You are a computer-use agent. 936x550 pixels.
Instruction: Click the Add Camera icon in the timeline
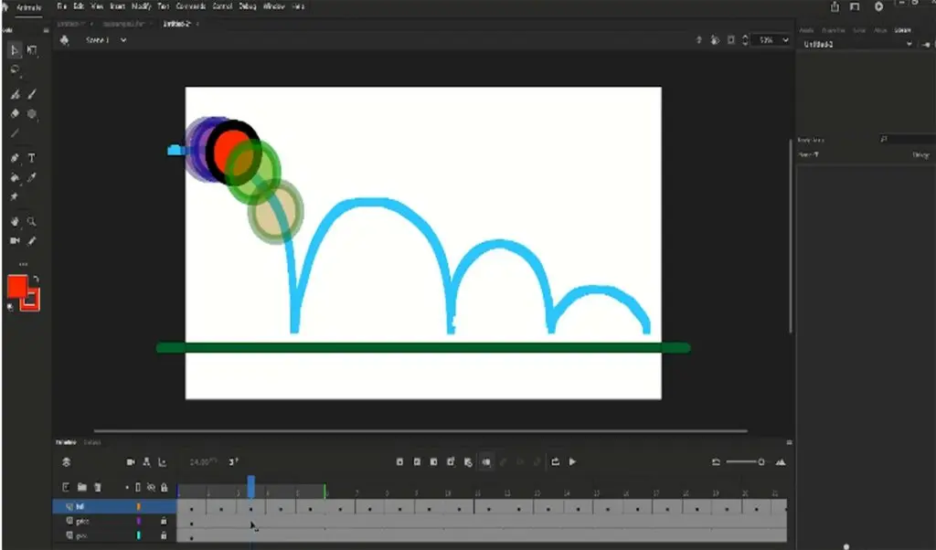tap(131, 462)
